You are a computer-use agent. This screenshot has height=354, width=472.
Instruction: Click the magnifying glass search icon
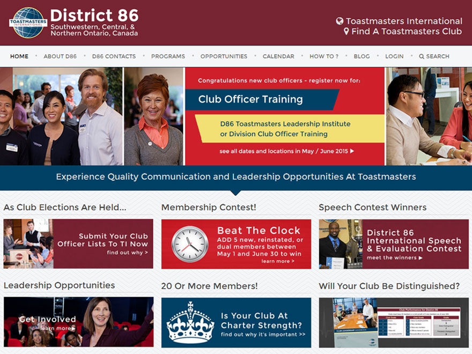(422, 56)
